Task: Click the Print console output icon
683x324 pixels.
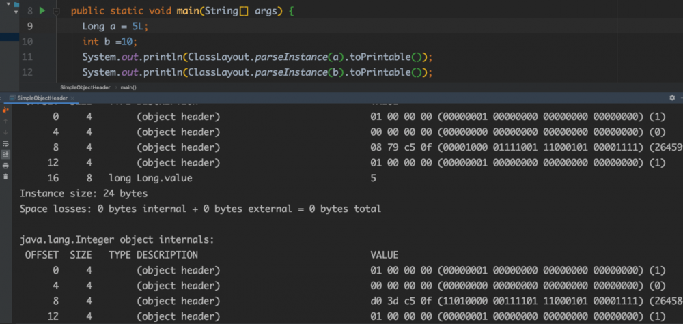Action: coord(6,165)
